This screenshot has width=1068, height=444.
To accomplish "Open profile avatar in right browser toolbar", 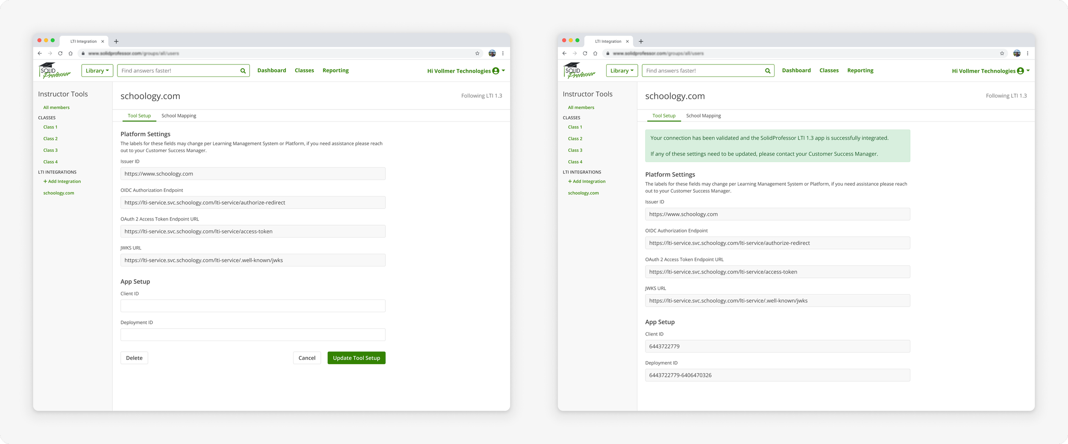I will [1017, 53].
